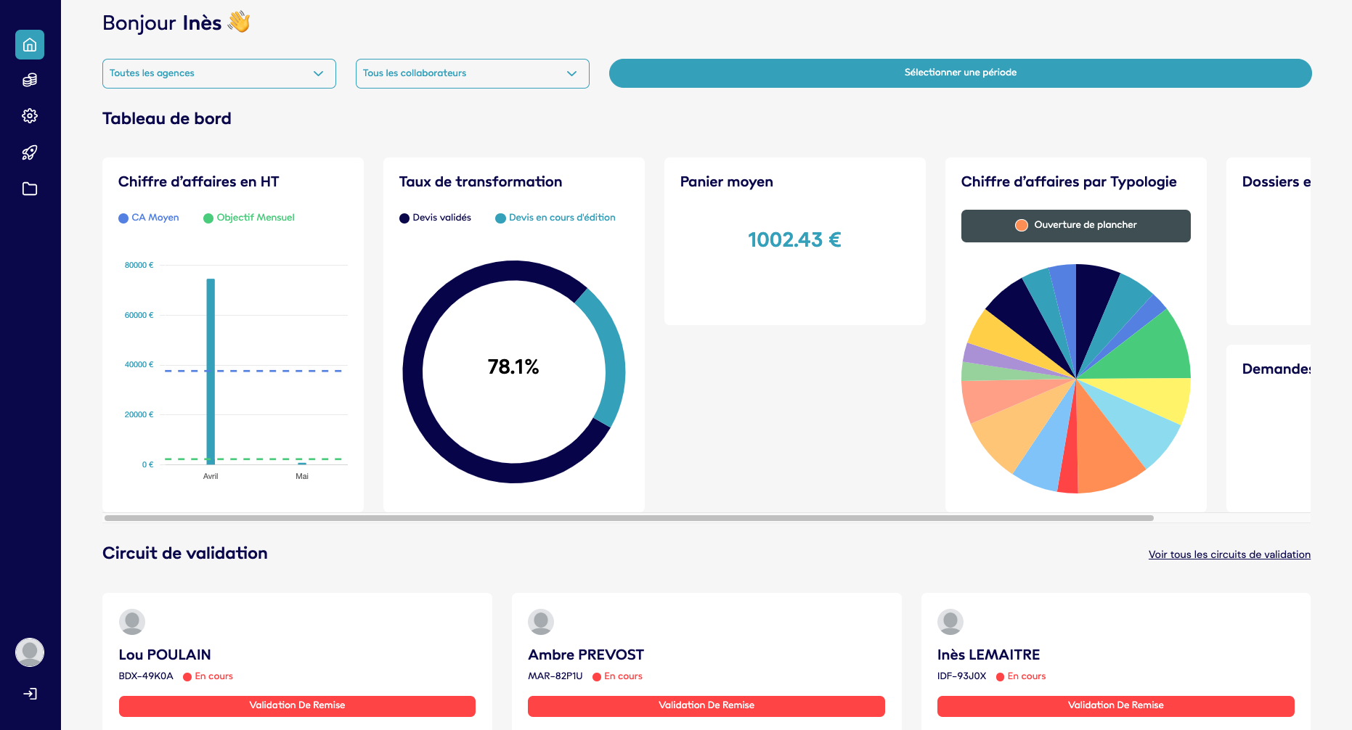Click En cours status for Inès LEMAITRE
The width and height of the screenshot is (1352, 730).
coord(1022,676)
